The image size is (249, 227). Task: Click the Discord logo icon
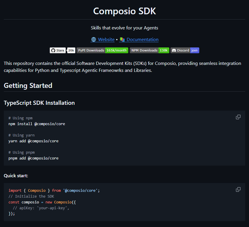174,50
